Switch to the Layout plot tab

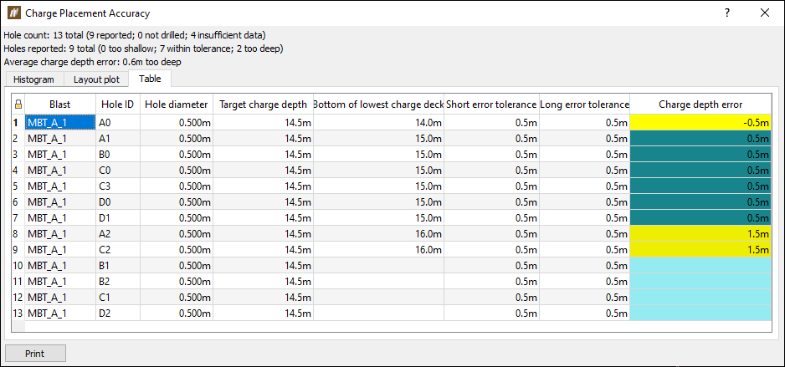coord(96,79)
